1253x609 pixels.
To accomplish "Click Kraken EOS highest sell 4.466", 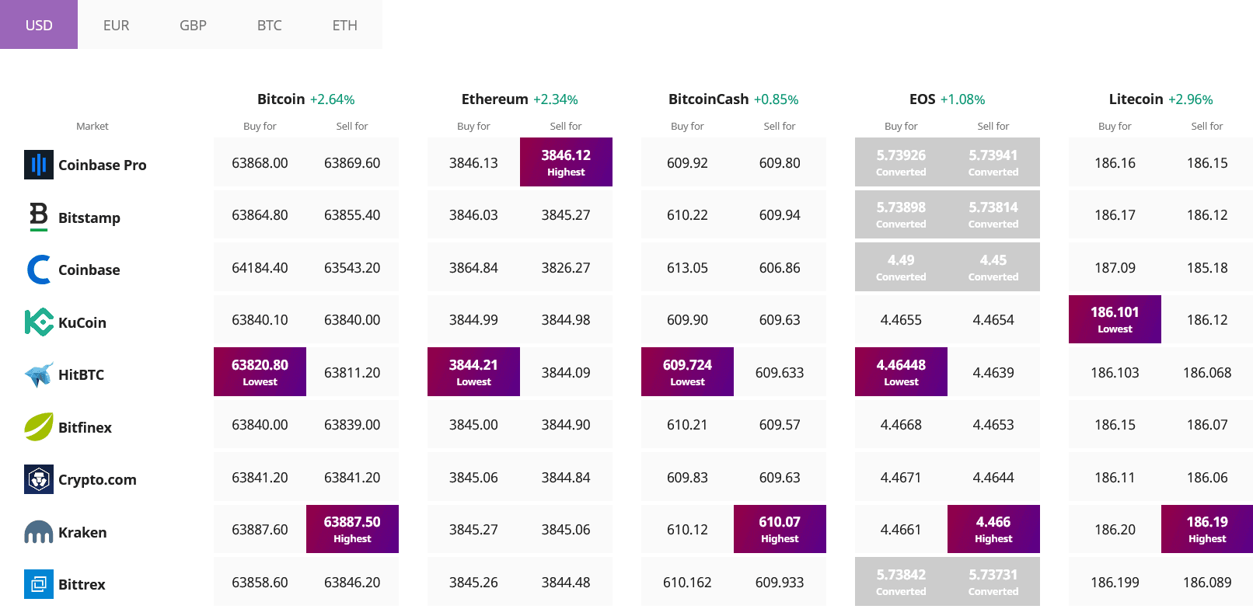I will (993, 529).
